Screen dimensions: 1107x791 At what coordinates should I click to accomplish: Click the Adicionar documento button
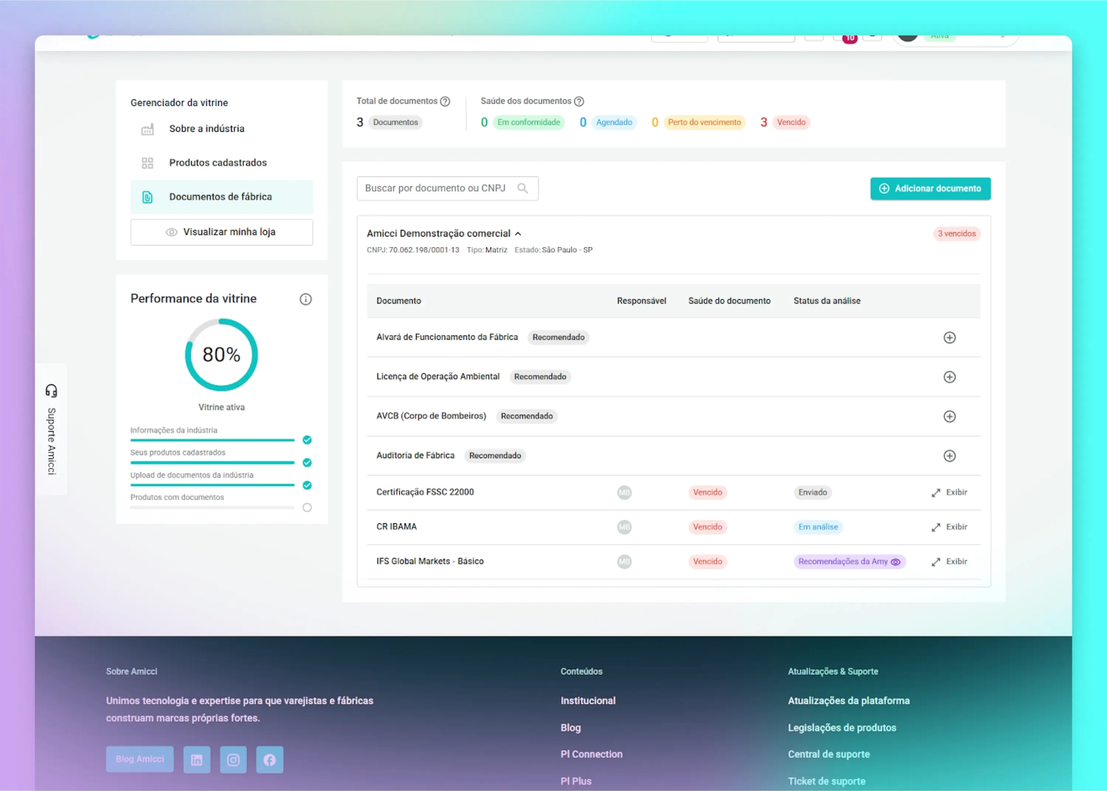[930, 188]
